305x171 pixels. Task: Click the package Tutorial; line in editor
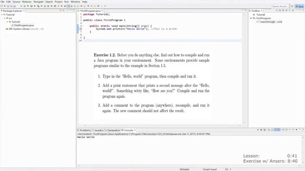96,14
